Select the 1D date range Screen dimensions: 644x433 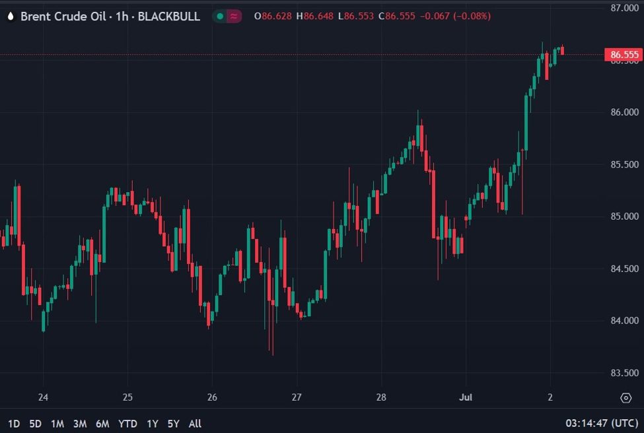(14, 424)
